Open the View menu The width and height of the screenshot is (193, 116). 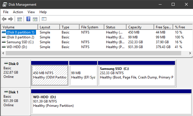click(31, 12)
